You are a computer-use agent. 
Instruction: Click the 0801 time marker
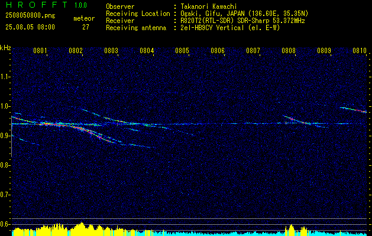pyautogui.click(x=40, y=50)
